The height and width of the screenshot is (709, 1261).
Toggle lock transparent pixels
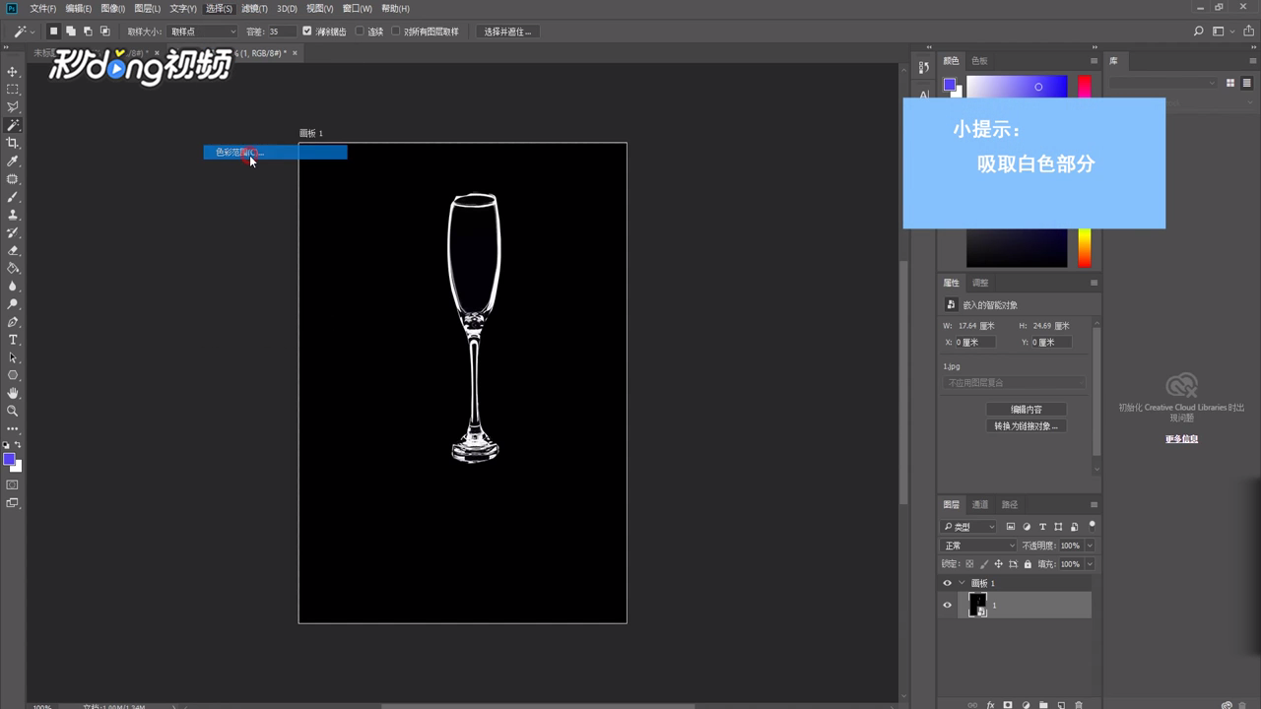tap(969, 564)
